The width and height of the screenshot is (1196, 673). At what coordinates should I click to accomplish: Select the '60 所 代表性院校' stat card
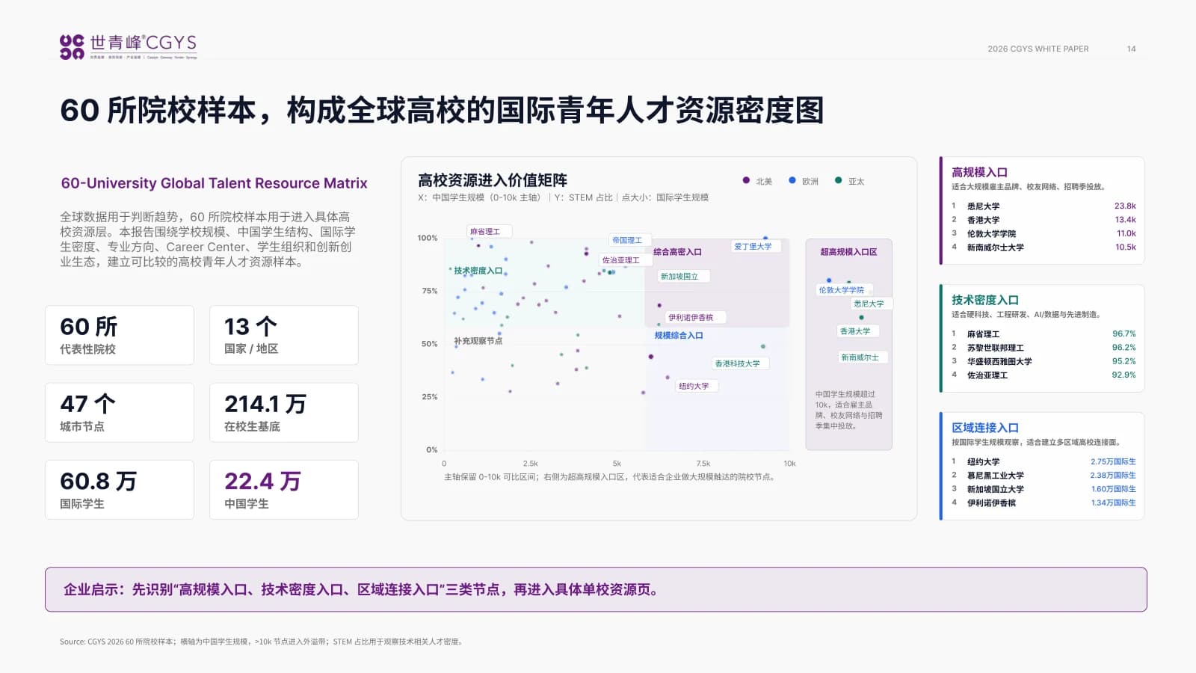120,335
